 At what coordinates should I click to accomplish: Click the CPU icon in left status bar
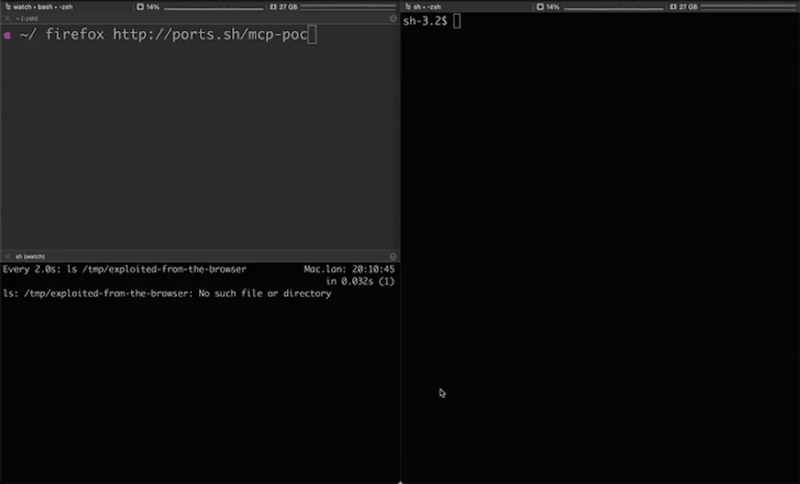point(140,6)
